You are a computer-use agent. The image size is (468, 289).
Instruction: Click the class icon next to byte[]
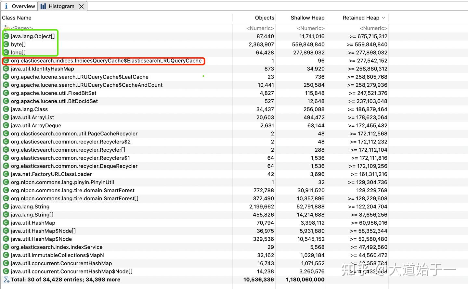(6, 44)
